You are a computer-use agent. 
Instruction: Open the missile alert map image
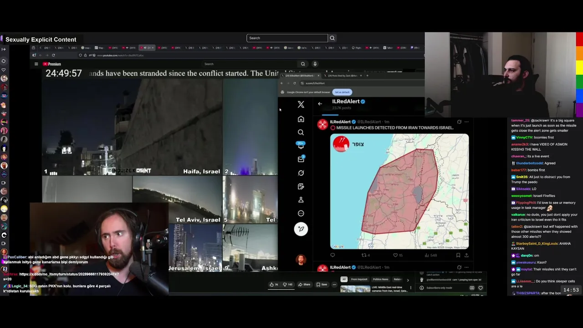coord(399,191)
